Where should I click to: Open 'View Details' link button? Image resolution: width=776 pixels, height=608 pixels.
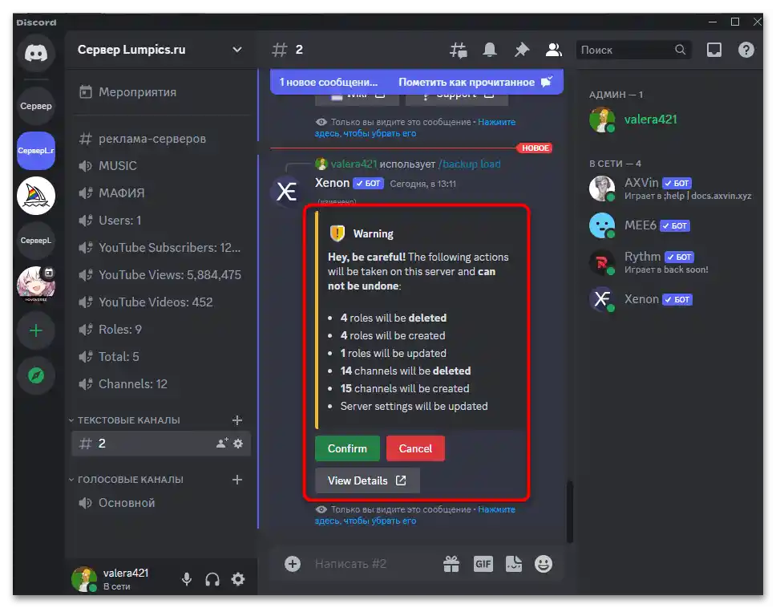point(367,480)
